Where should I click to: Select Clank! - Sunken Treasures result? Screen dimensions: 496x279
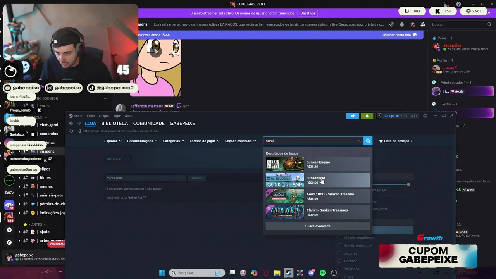(x=318, y=212)
